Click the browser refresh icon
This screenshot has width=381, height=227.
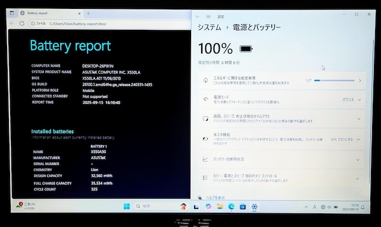click(x=22, y=24)
